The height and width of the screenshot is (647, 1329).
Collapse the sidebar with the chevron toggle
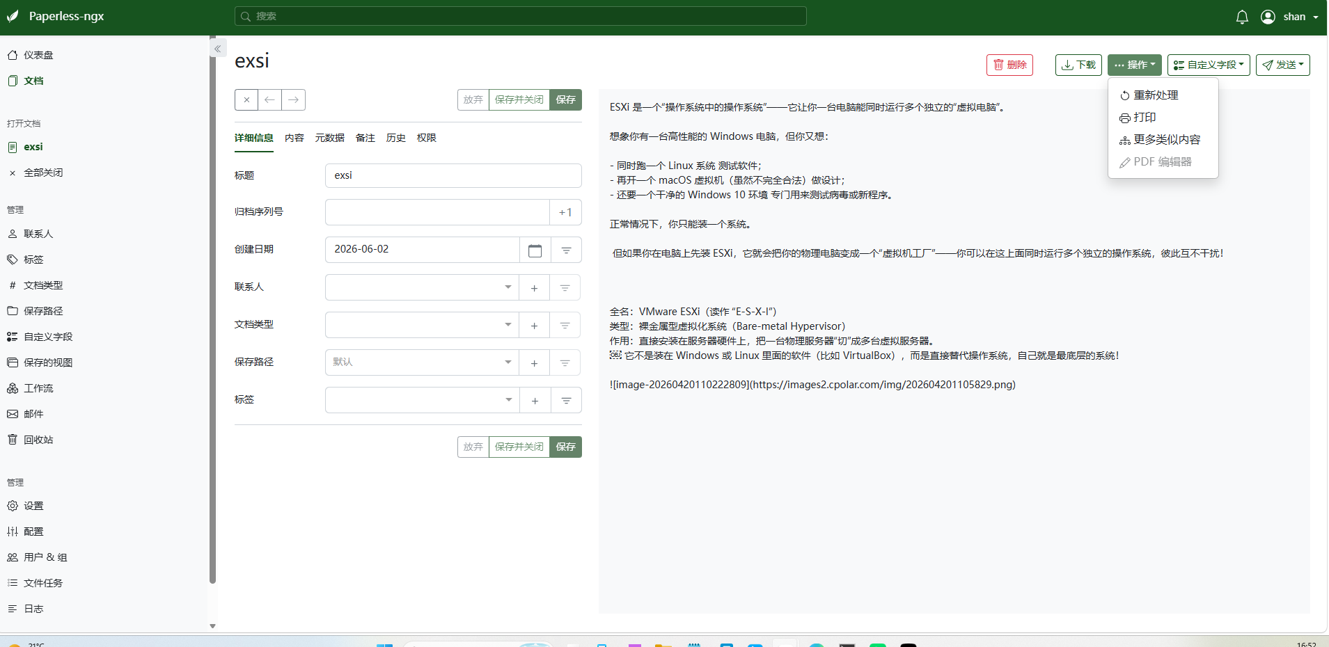tap(217, 49)
